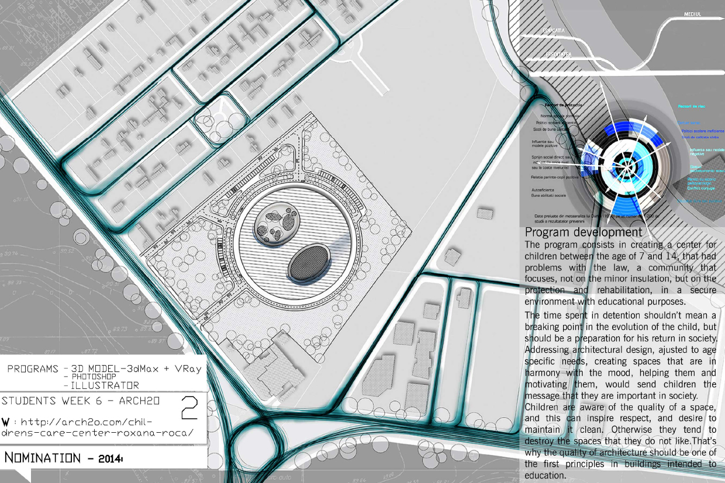
Task: Click "Politici scolare ineficiente" blue label
Action: pyautogui.click(x=702, y=131)
